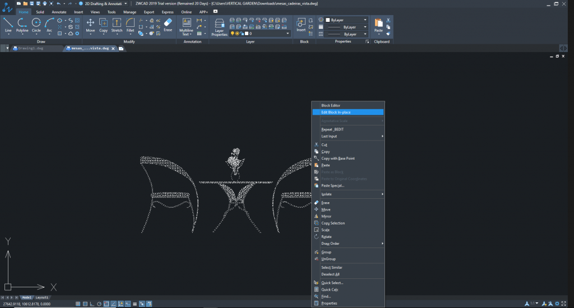
Task: Choose Block Editor from context menu
Action: point(348,105)
